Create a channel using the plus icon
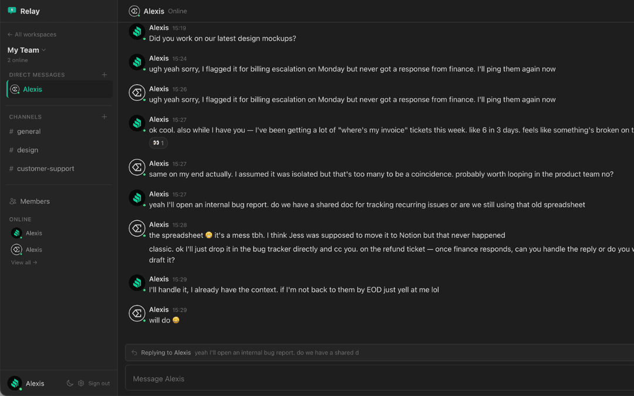This screenshot has height=396, width=634. click(104, 117)
